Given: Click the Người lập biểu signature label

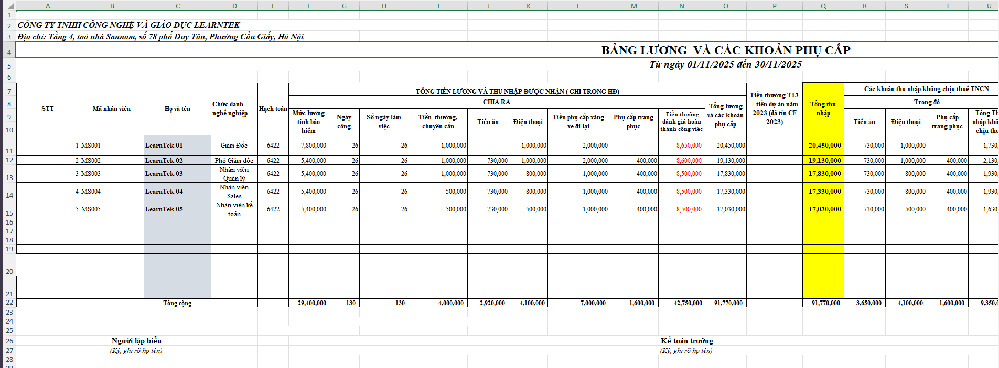Looking at the screenshot, I should pyautogui.click(x=136, y=341).
